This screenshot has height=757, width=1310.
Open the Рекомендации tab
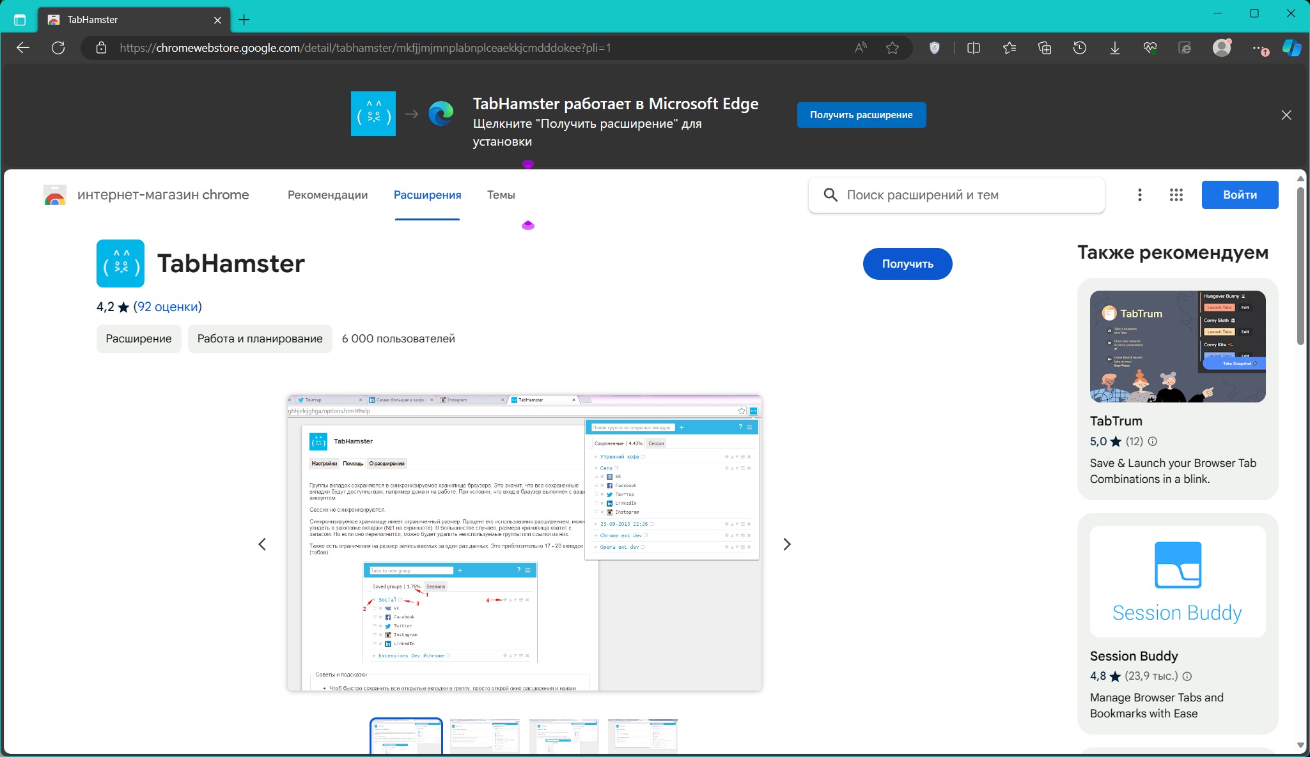[x=327, y=195]
